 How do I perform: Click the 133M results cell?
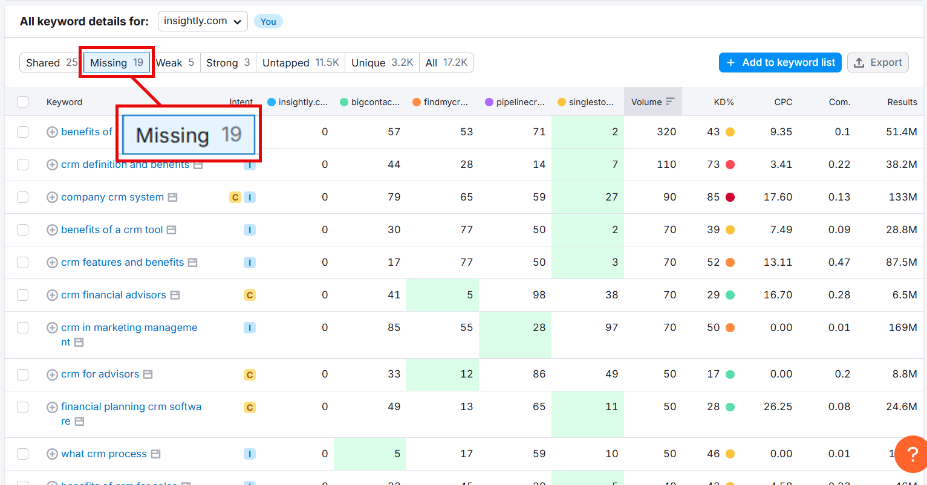(903, 197)
